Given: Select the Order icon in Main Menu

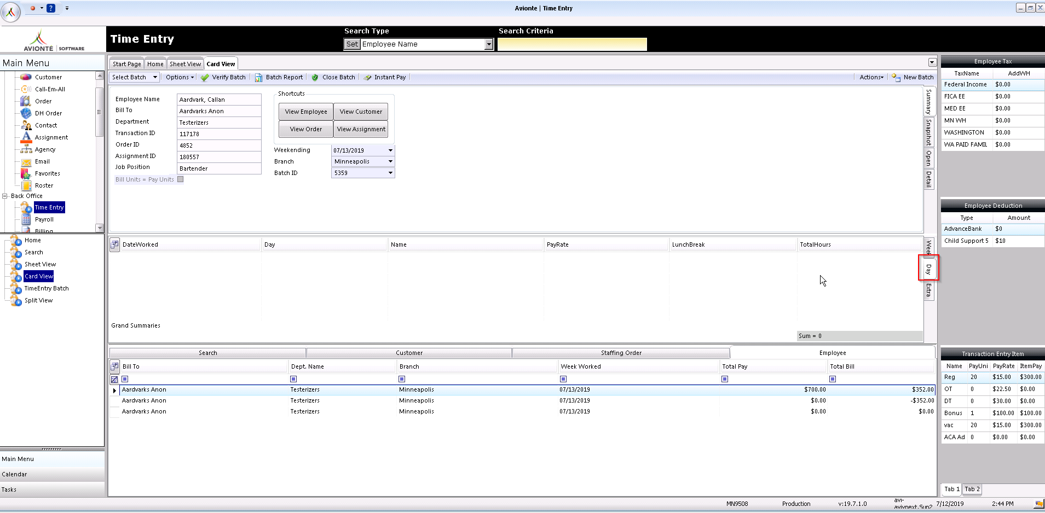Looking at the screenshot, I should [26, 101].
